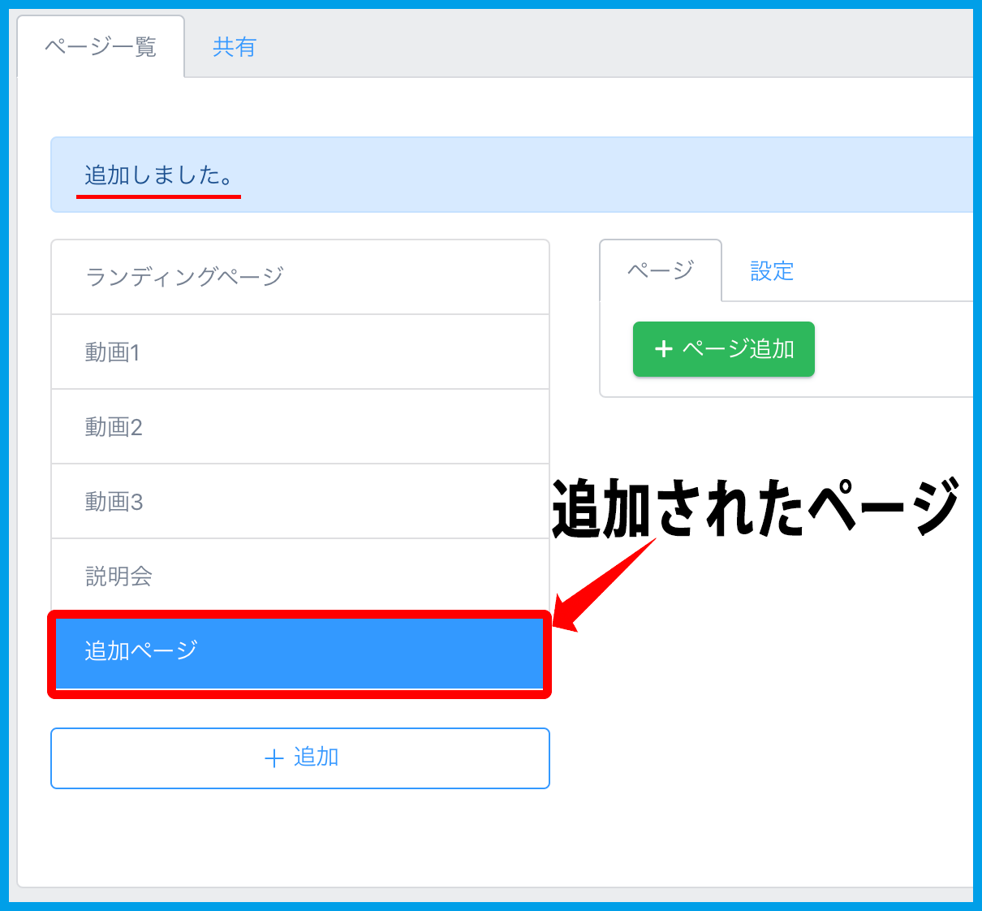The width and height of the screenshot is (982, 911).
Task: Select the ページ tab in right panel
Action: point(660,270)
